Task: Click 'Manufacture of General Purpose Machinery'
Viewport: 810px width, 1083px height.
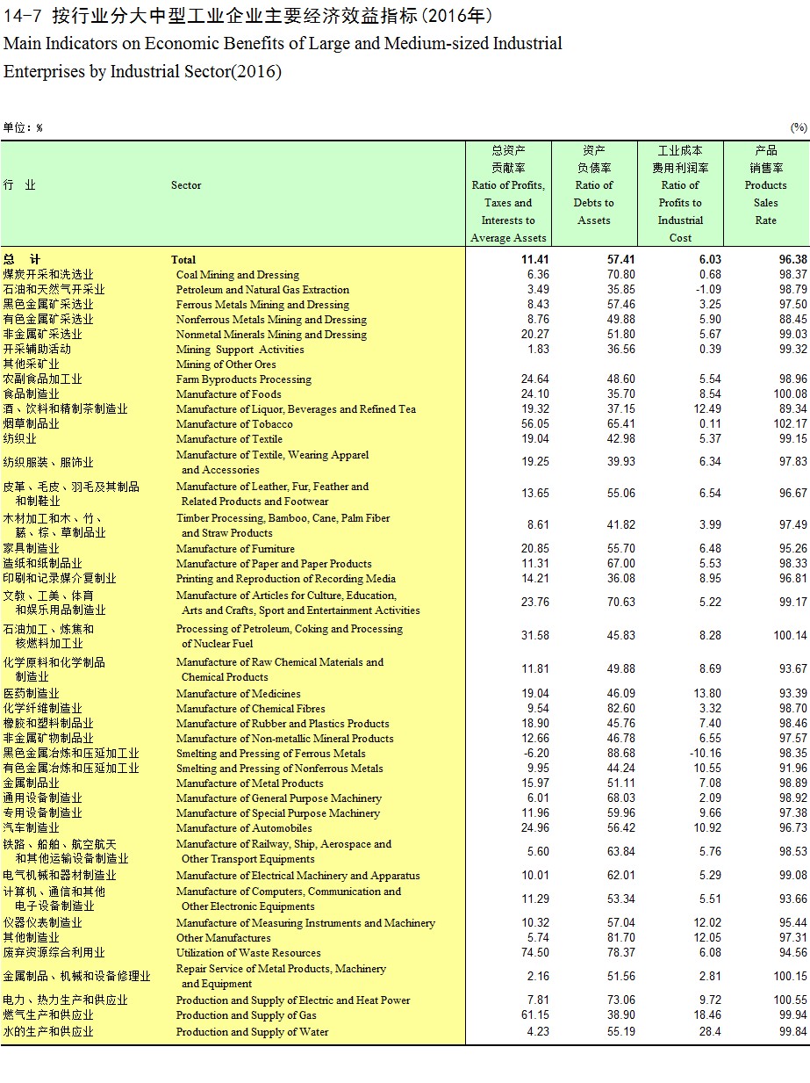Action: (x=278, y=798)
